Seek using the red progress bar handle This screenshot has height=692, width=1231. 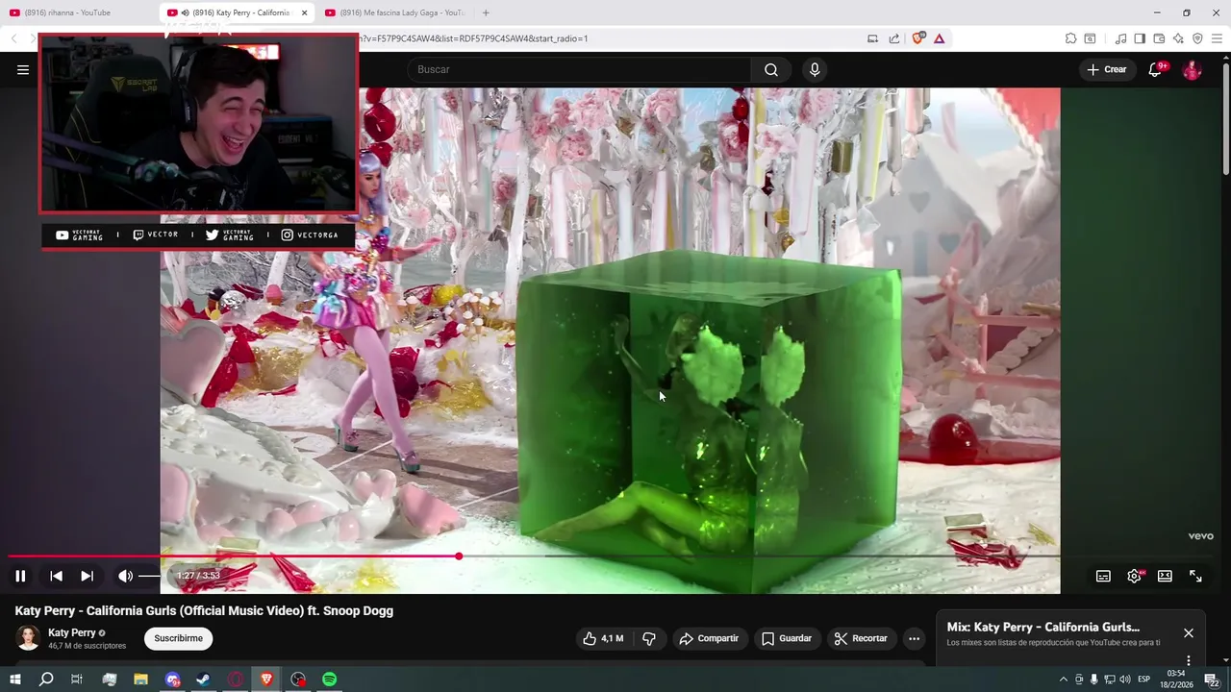(459, 556)
